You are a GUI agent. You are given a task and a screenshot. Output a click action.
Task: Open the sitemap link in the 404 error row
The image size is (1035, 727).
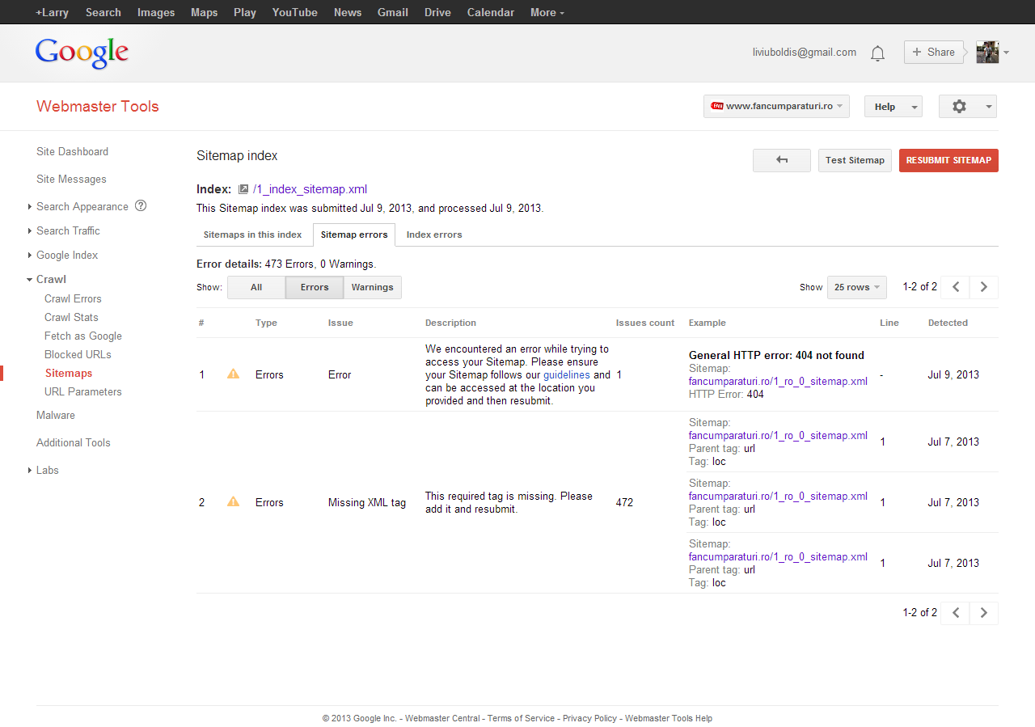click(778, 381)
